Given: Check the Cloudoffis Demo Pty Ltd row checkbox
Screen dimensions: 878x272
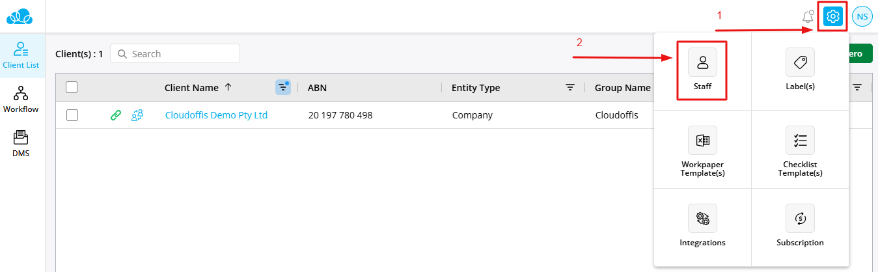Looking at the screenshot, I should point(72,115).
